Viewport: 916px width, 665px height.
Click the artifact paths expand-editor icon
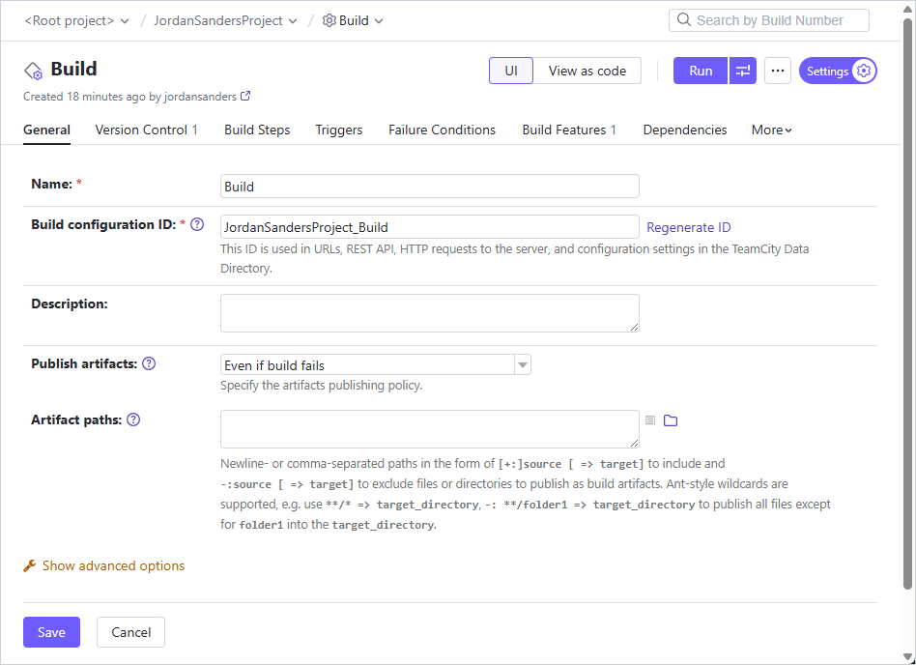pyautogui.click(x=650, y=419)
